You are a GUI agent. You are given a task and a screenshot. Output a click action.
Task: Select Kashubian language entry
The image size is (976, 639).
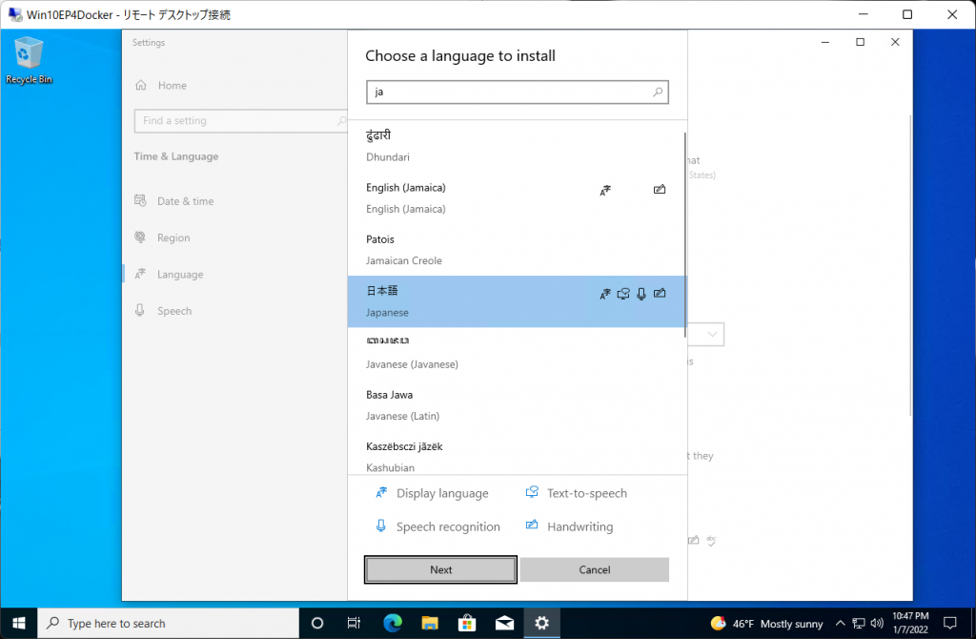click(516, 456)
